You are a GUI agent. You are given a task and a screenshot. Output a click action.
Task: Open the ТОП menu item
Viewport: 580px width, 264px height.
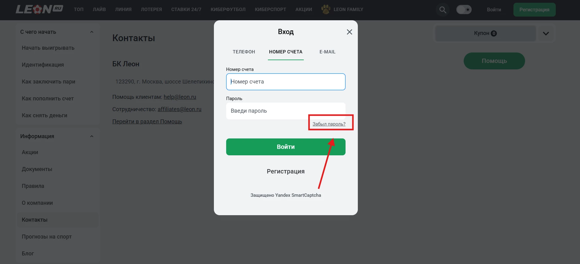pyautogui.click(x=79, y=10)
